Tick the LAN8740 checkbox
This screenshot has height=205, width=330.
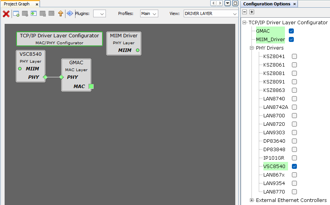click(295, 98)
